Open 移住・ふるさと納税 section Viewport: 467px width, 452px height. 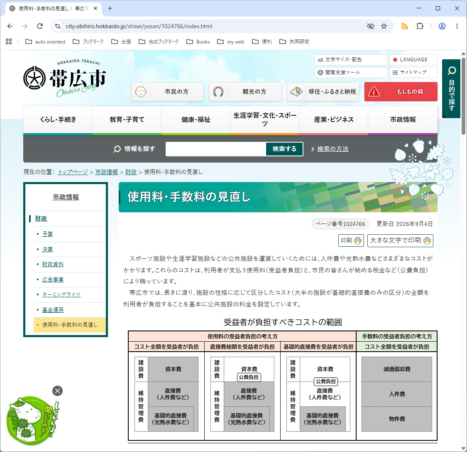(x=323, y=92)
